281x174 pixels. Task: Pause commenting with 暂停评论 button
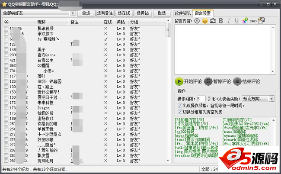coord(217,81)
